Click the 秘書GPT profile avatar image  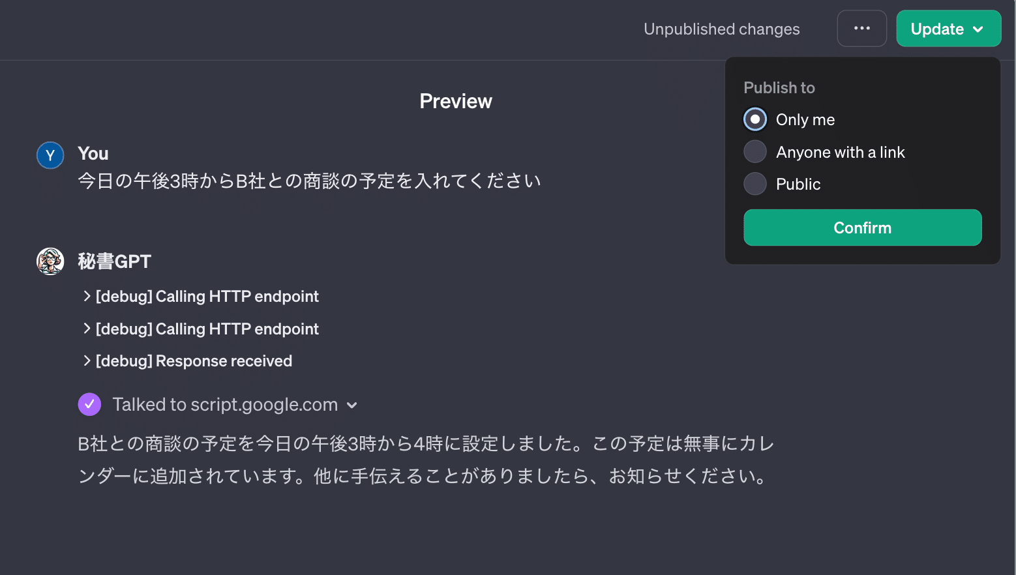point(50,261)
